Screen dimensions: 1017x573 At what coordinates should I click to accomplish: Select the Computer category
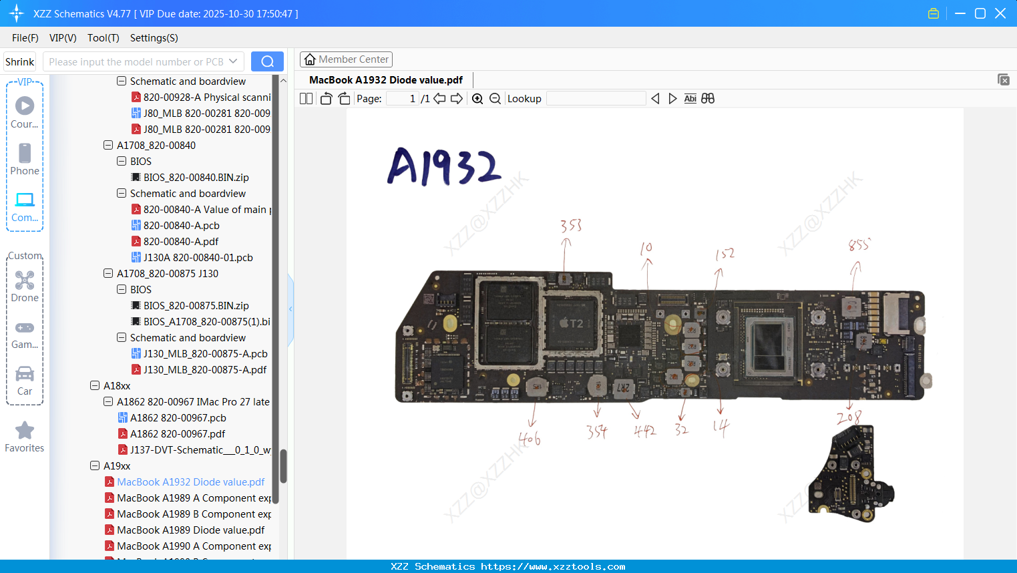point(25,207)
